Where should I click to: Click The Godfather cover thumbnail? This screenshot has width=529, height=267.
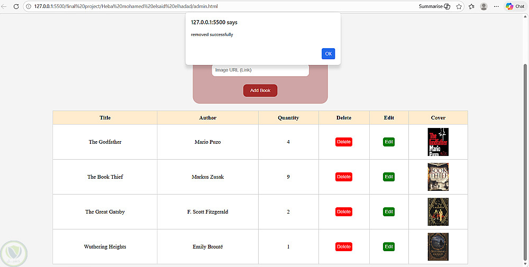coord(438,142)
